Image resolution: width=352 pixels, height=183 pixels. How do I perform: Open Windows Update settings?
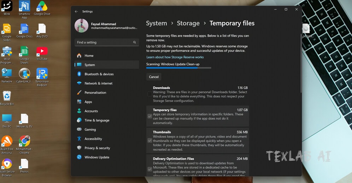[107, 157]
